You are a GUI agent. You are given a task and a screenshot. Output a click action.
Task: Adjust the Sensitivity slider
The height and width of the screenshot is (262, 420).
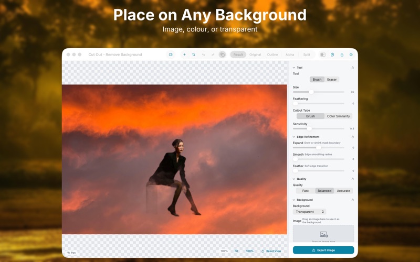pos(319,128)
